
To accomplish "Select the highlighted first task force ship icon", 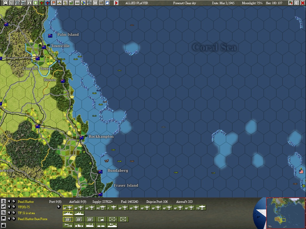I will point(68,213).
